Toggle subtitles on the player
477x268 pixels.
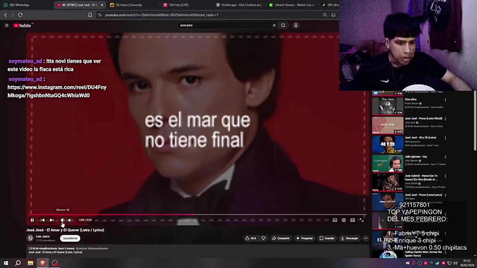(x=335, y=220)
